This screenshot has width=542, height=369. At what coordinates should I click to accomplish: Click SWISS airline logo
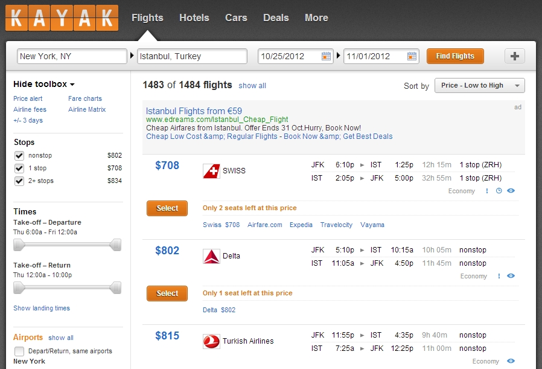[x=211, y=171]
